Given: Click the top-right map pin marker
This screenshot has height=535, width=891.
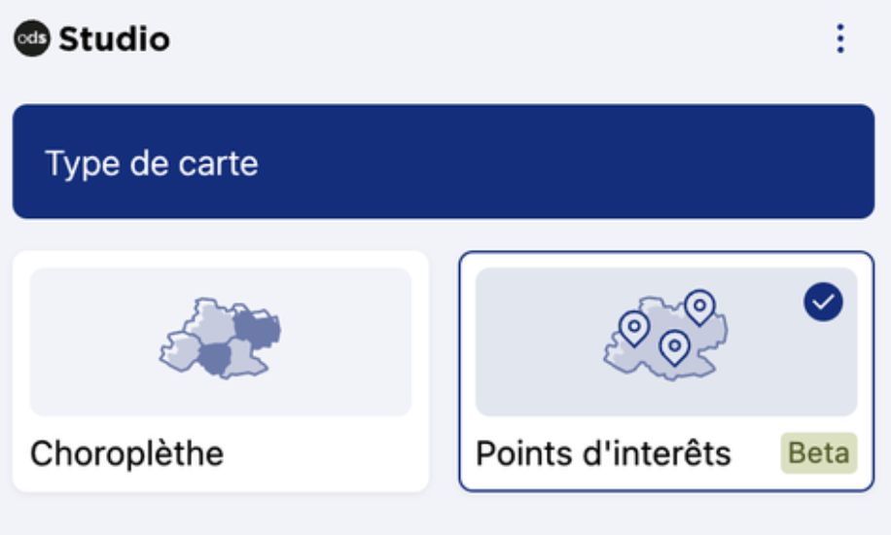Looking at the screenshot, I should click(699, 305).
